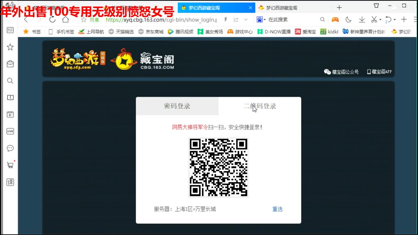
Task: Click the 梦幻西游 xyq.163.com logo
Action: pos(78,59)
